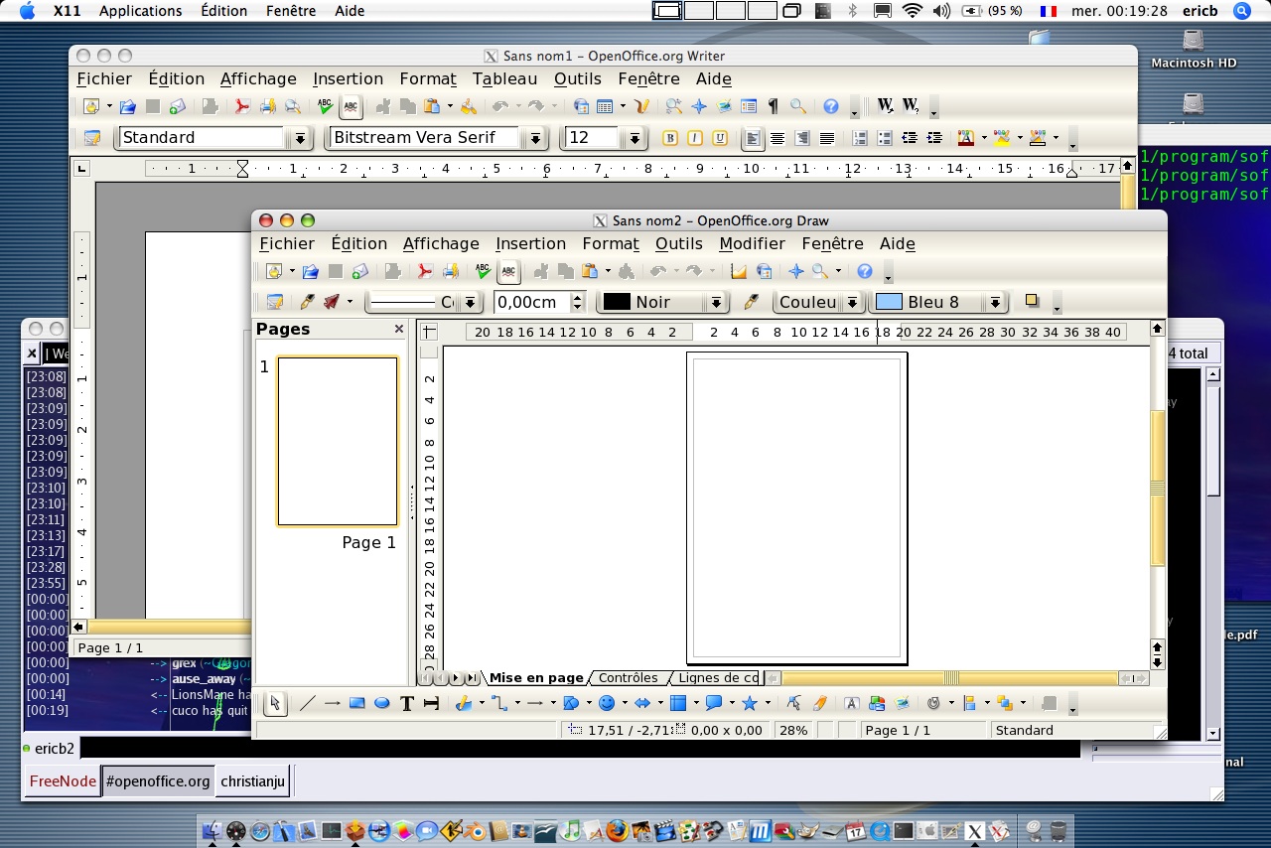
Task: Open the Fontwork Gallery tool
Action: coord(851,704)
